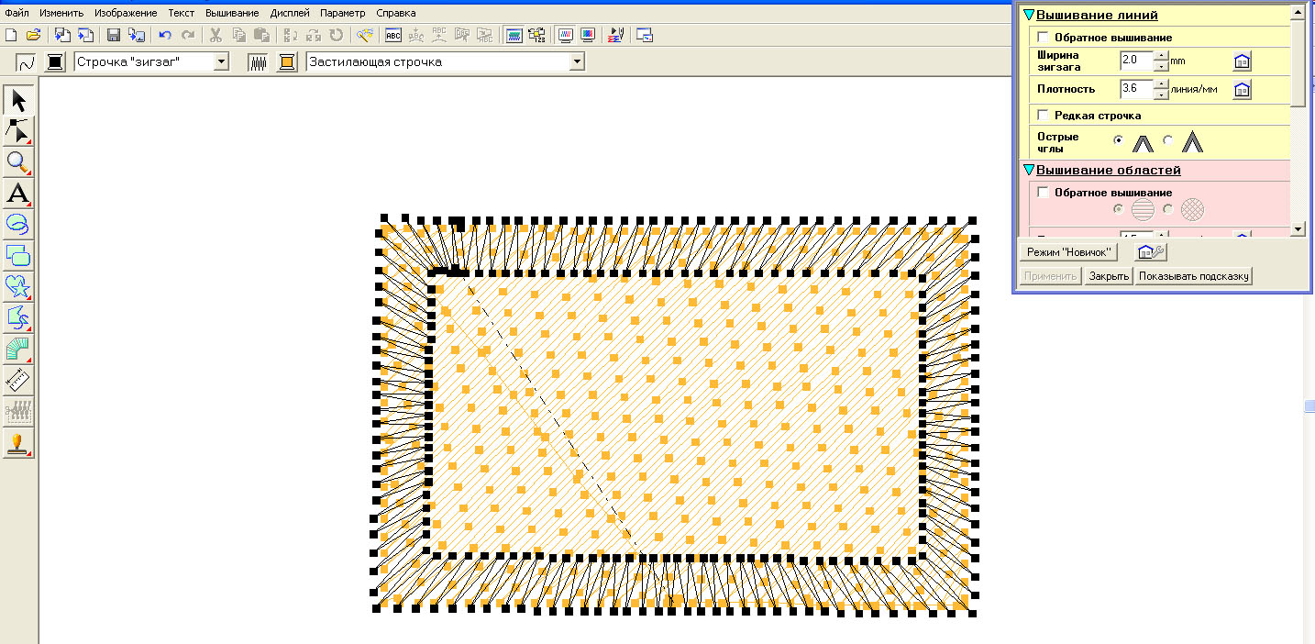Check the Редкая строчка option
The image size is (1315, 644).
click(x=1043, y=116)
